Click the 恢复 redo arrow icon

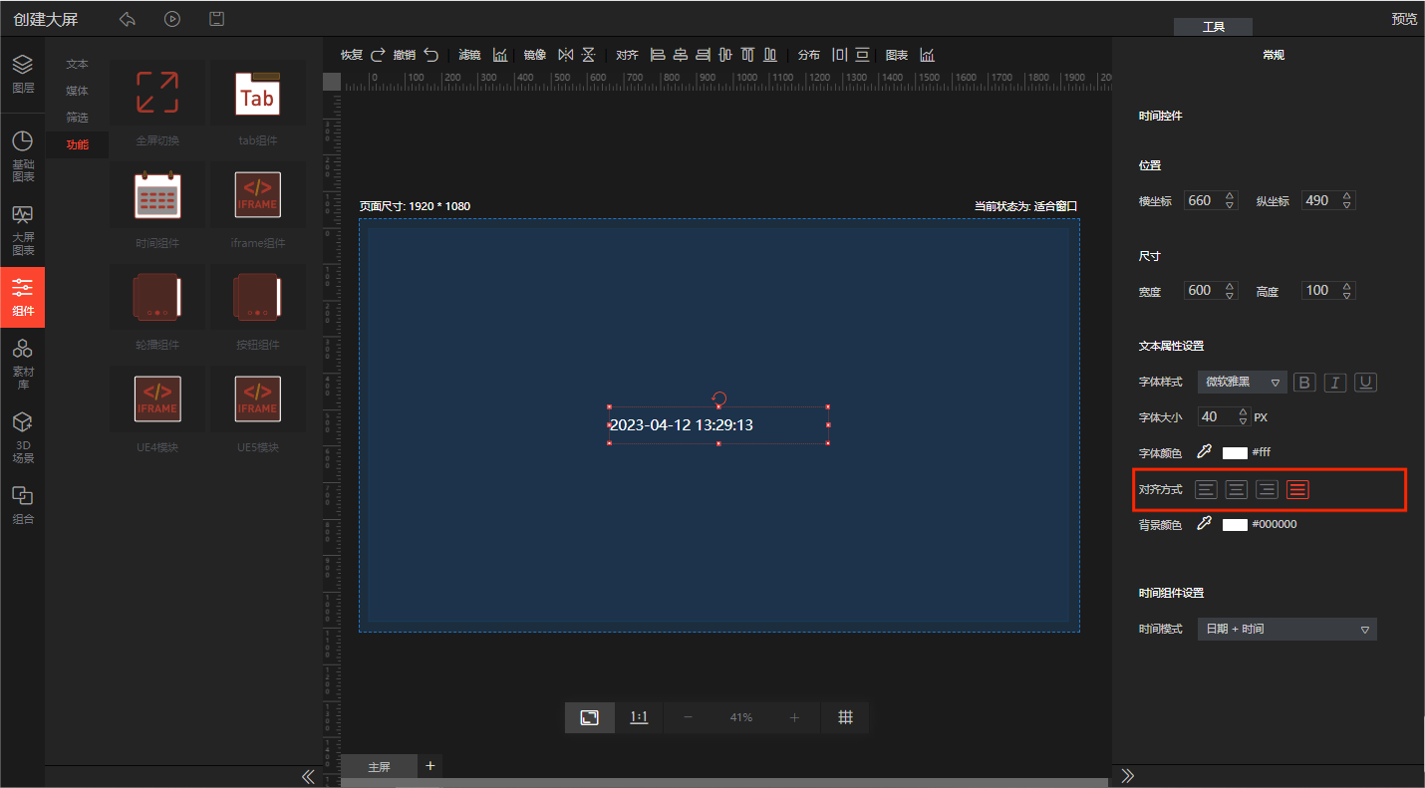(x=378, y=55)
